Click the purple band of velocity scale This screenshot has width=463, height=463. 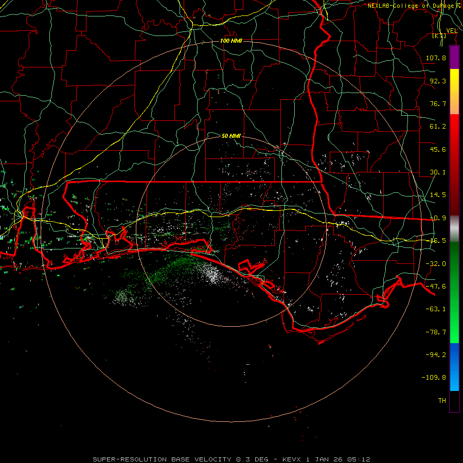(454, 57)
